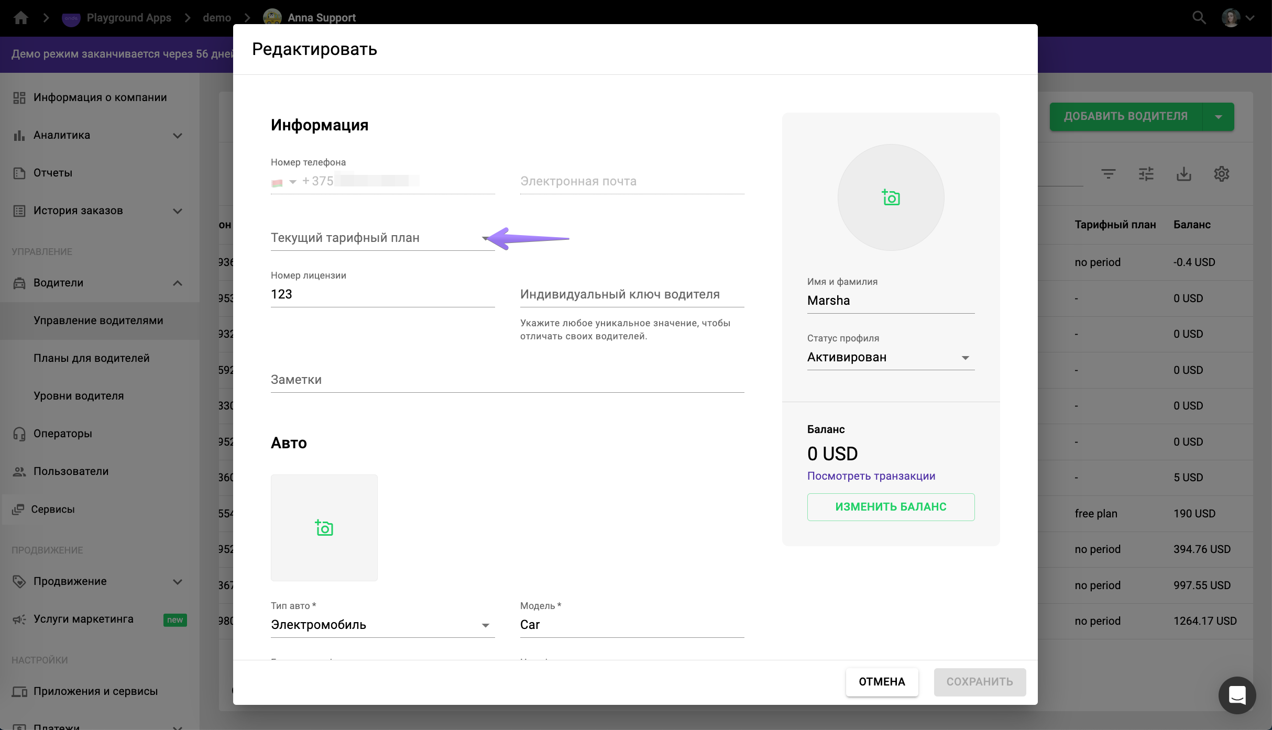Open Планы для водителей menu item
The image size is (1272, 730).
[92, 358]
